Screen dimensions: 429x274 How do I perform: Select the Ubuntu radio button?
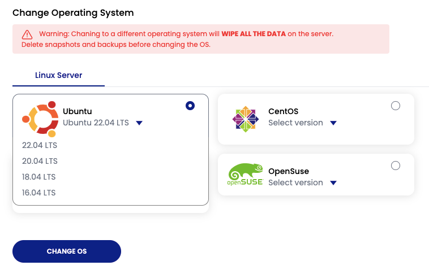tap(190, 106)
